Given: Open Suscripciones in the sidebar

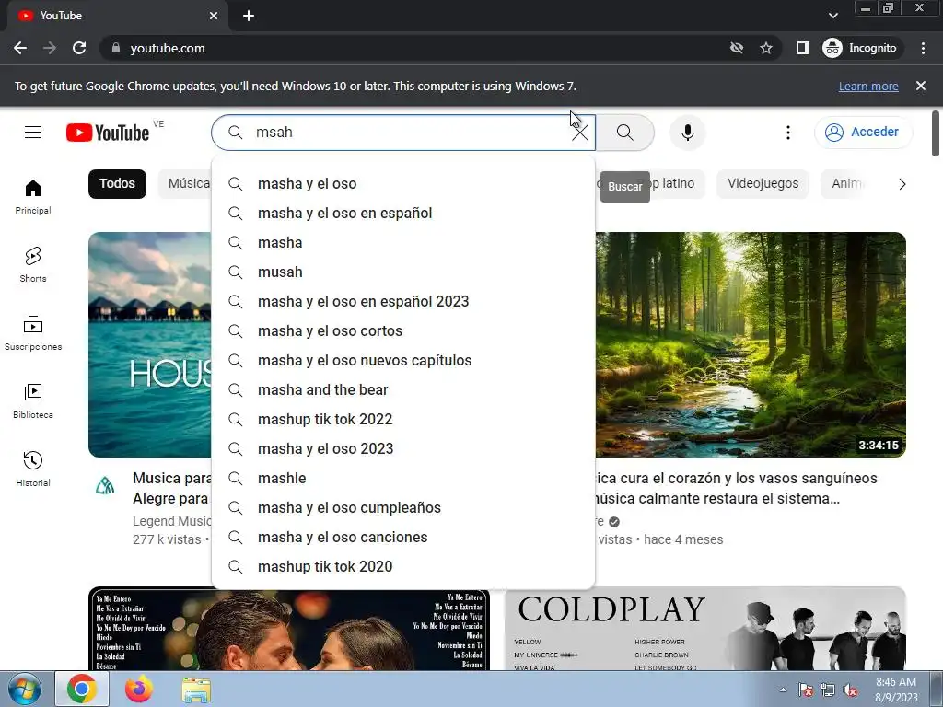Looking at the screenshot, I should coord(33,333).
